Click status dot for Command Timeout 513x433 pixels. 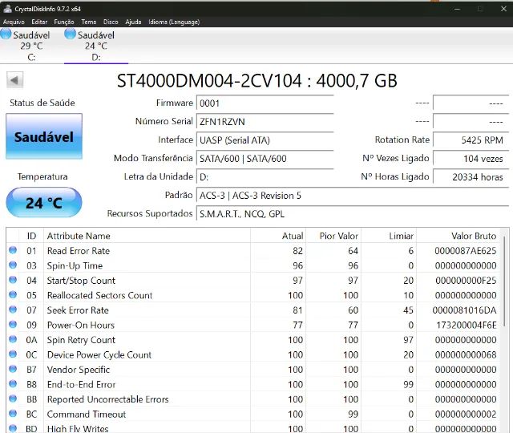point(13,414)
